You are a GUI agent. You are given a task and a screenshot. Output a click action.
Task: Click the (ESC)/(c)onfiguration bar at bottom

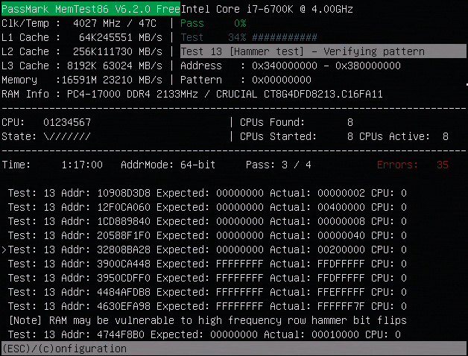point(64,349)
